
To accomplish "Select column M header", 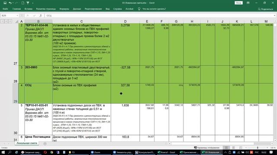I will pyautogui.click(x=266, y=22).
